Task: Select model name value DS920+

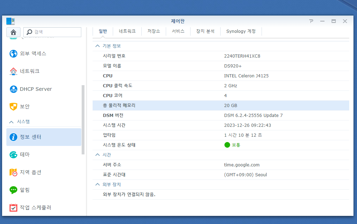Action: click(x=233, y=66)
